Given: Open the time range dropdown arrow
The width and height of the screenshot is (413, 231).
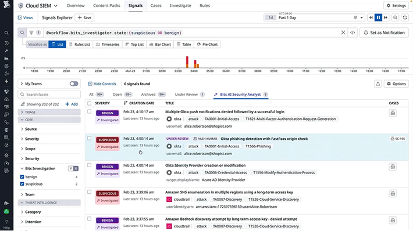Looking at the screenshot, I should tap(362, 17).
